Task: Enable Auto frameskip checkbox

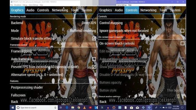Action: 94,59
